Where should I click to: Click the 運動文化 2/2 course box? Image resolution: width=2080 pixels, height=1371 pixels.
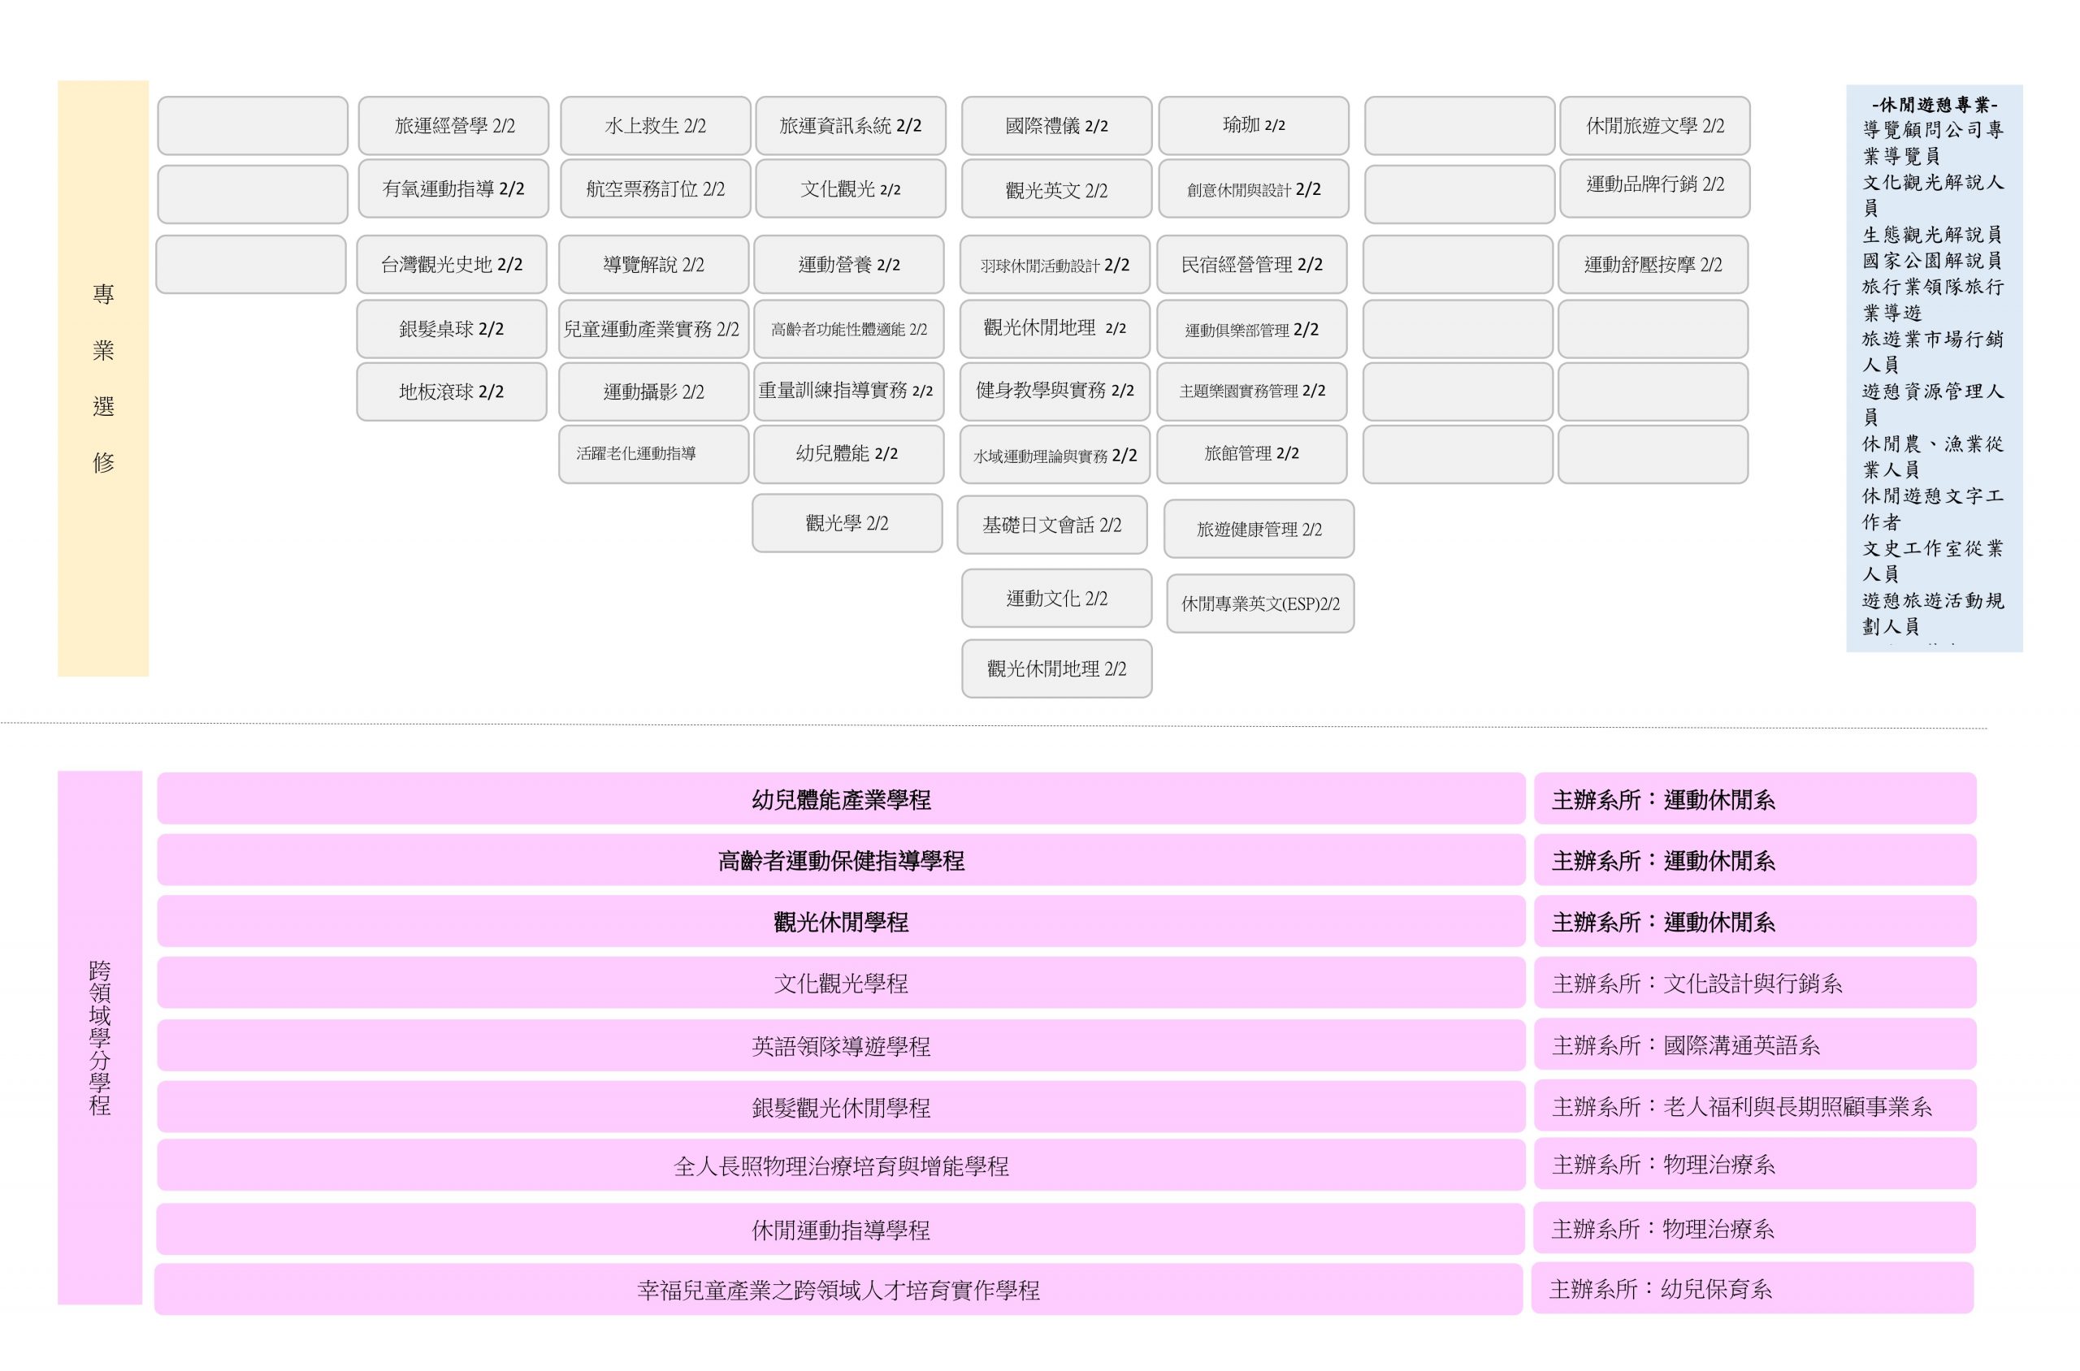1056,598
